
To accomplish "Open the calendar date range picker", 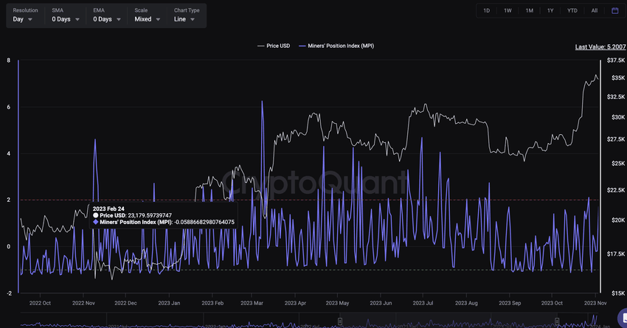I will point(615,10).
